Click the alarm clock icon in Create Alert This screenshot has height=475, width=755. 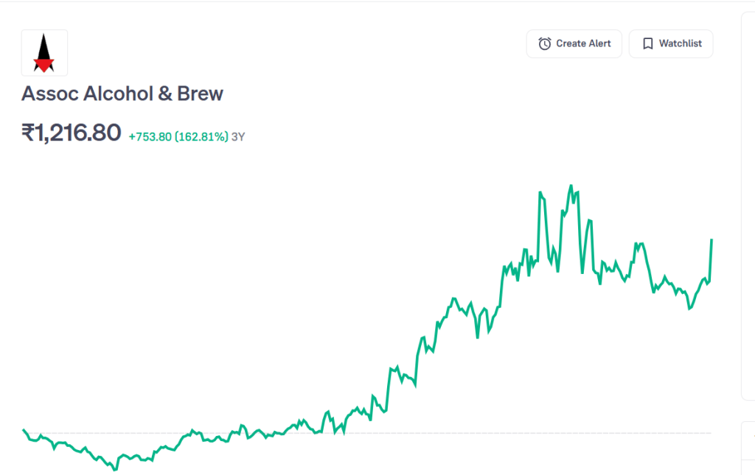tap(545, 43)
